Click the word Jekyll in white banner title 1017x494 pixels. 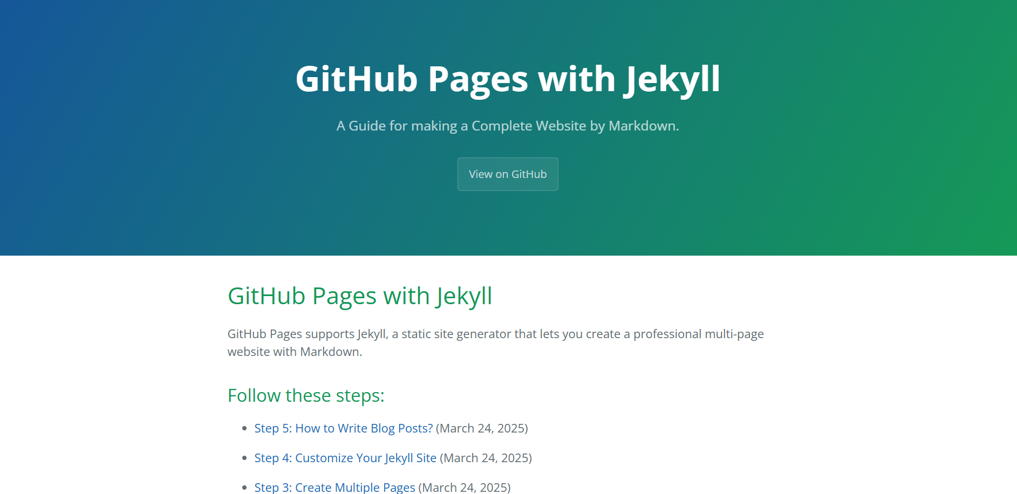672,79
